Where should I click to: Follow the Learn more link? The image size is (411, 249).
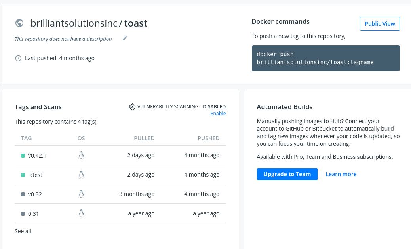341,174
